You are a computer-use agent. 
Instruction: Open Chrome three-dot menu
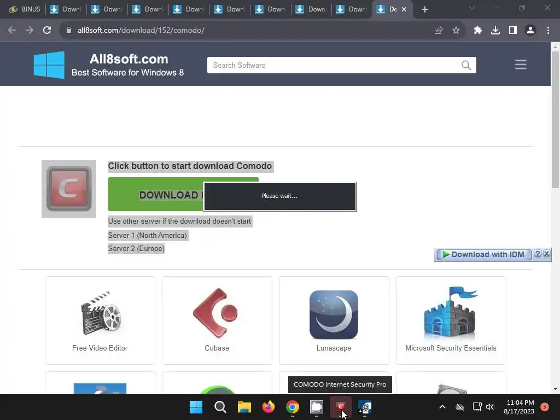(x=548, y=31)
